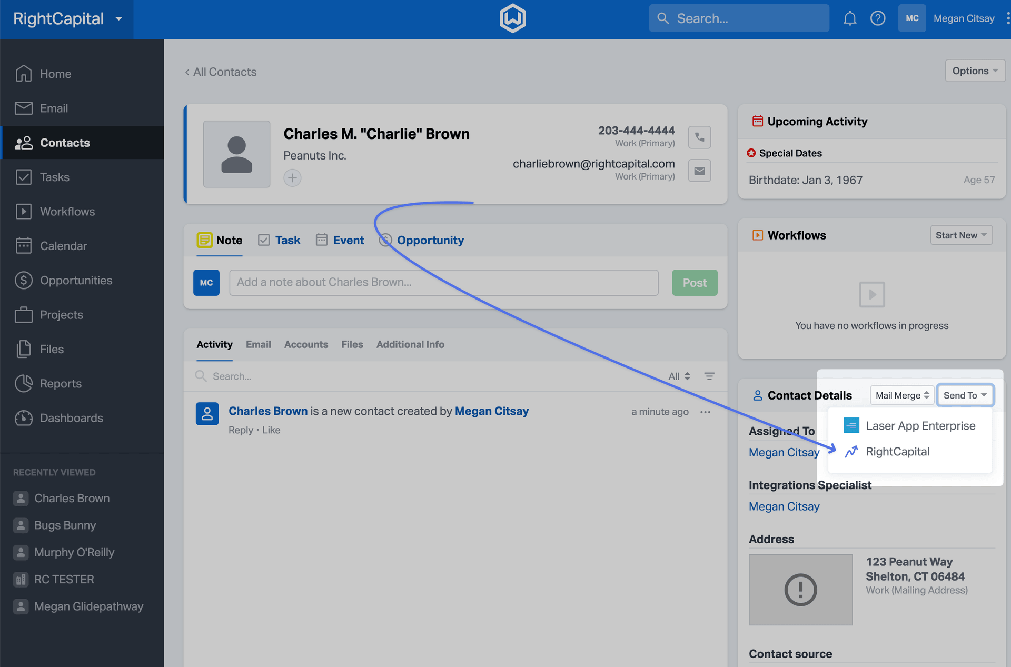Click the notifications bell icon
Image resolution: width=1011 pixels, height=667 pixels.
coord(849,19)
